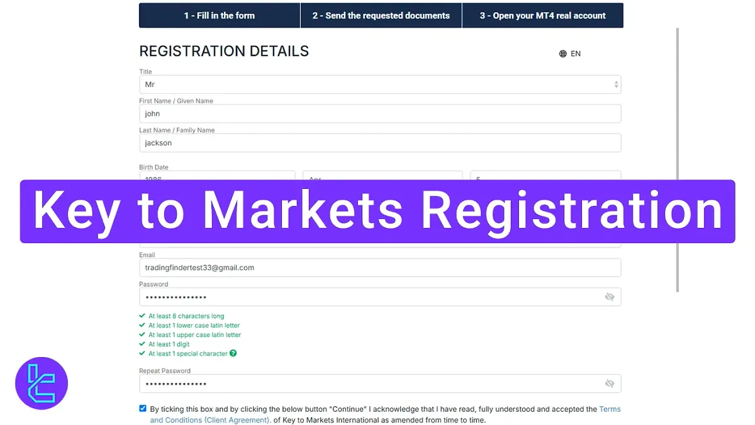Open the birth day dropdown showing 5

545,178
